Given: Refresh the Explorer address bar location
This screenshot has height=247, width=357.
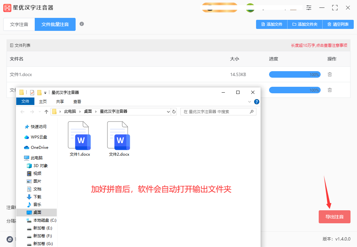Looking at the screenshot, I should pyautogui.click(x=174, y=111).
